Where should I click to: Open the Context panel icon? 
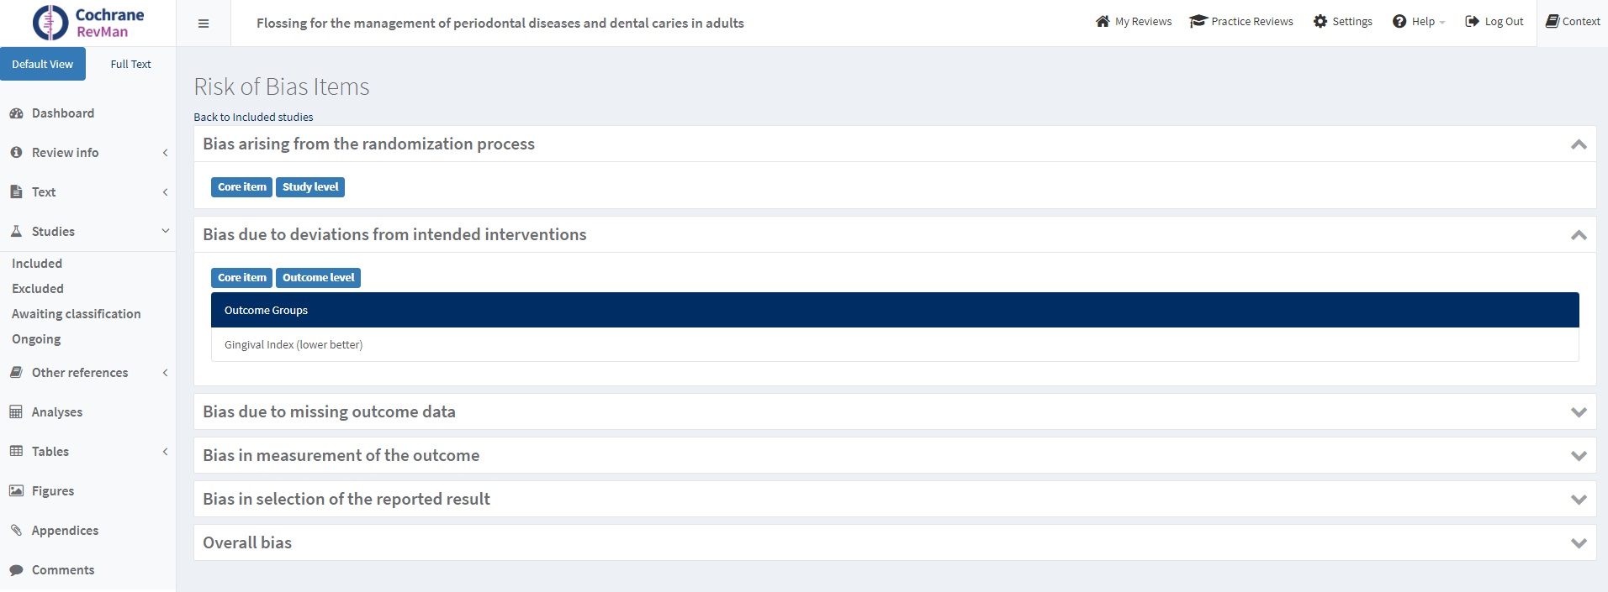1552,22
